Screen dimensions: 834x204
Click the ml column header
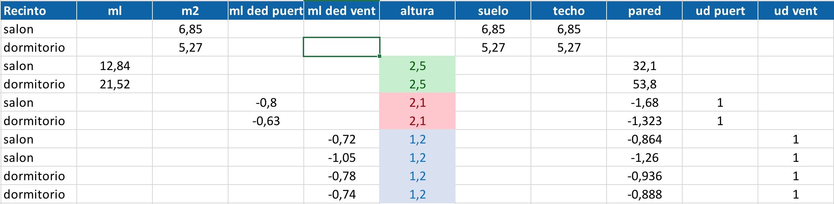coord(115,11)
